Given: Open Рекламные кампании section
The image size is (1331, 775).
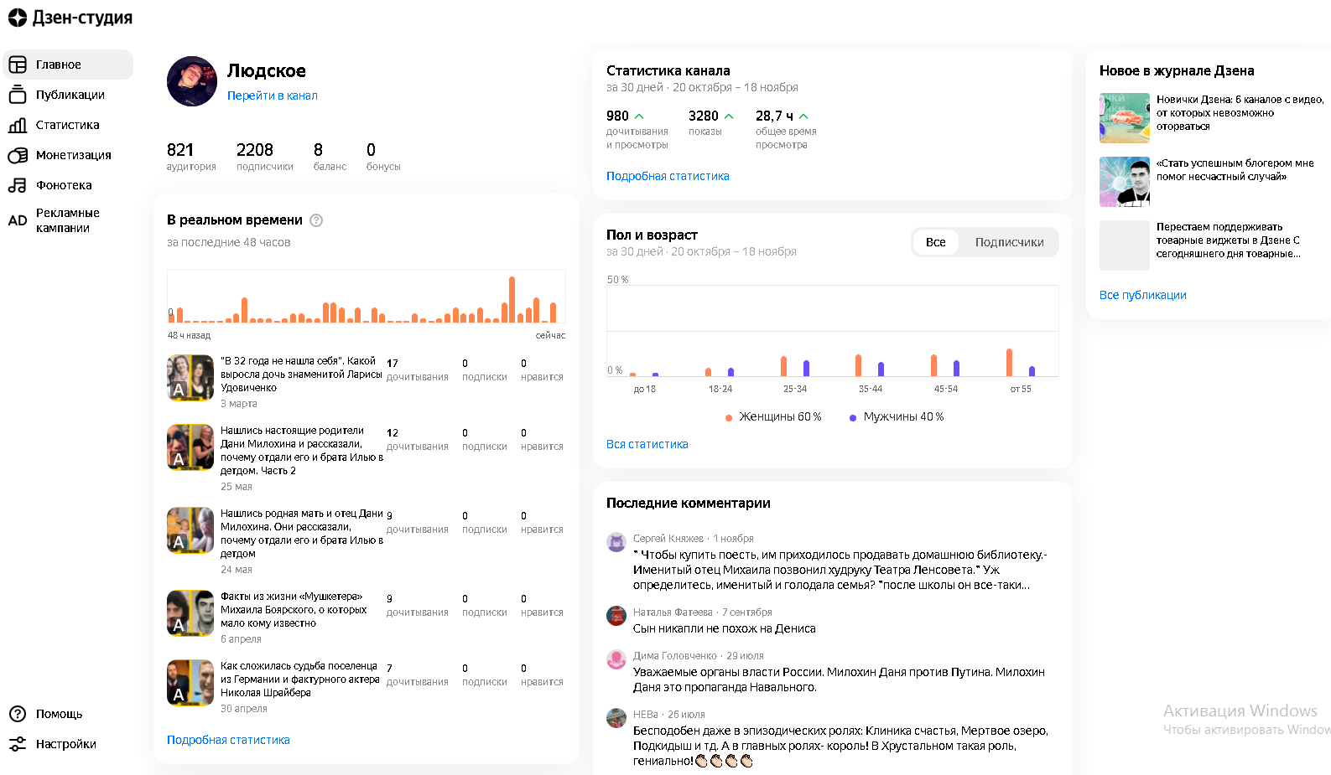Looking at the screenshot, I should pyautogui.click(x=68, y=220).
